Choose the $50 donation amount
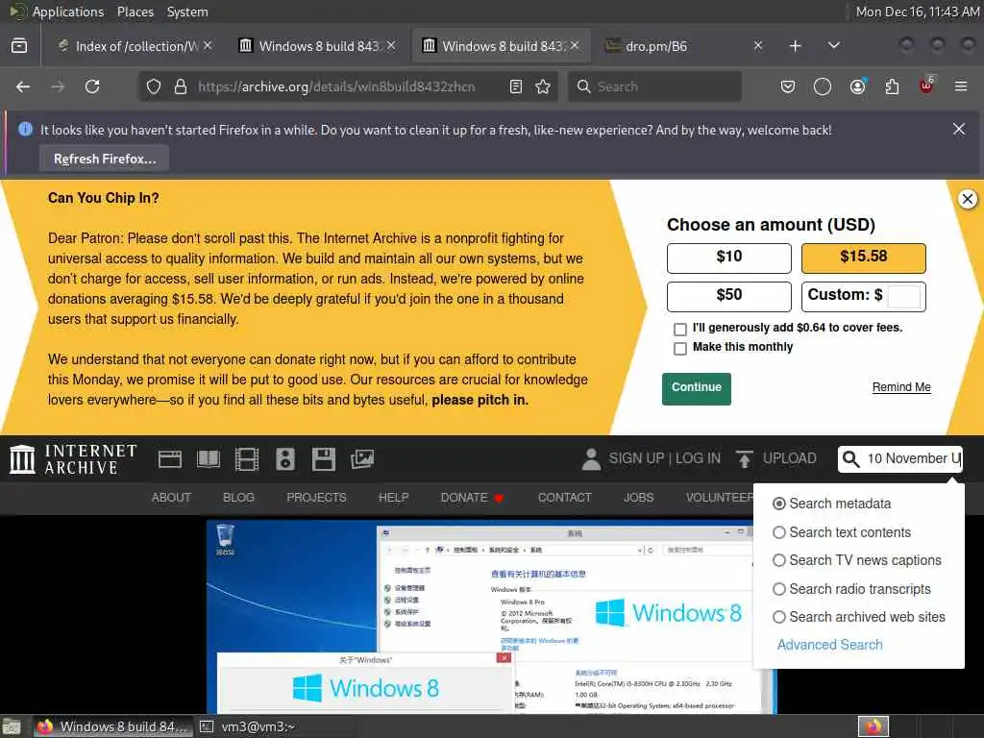The height and width of the screenshot is (738, 984). pyautogui.click(x=728, y=296)
